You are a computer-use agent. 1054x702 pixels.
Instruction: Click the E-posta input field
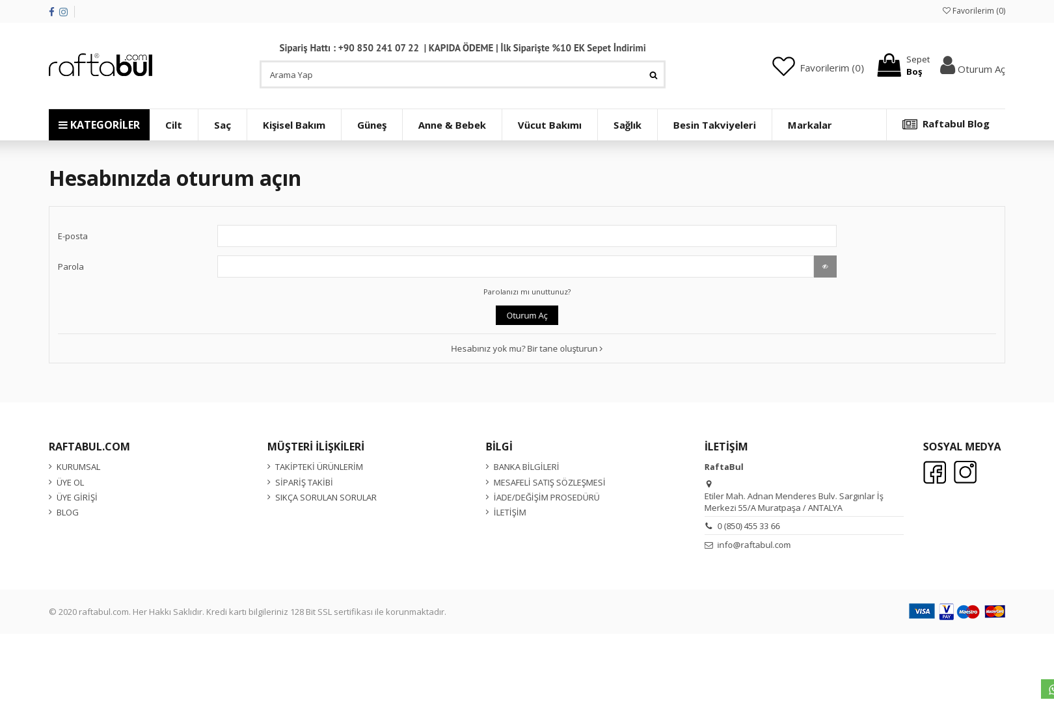tap(526, 236)
